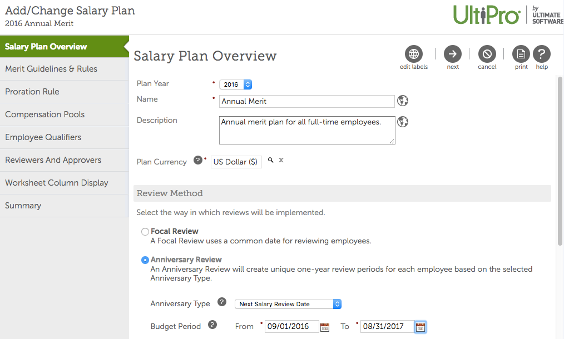Select the Focal Review radio button
Viewport: 564px width, 339px height.
point(145,232)
